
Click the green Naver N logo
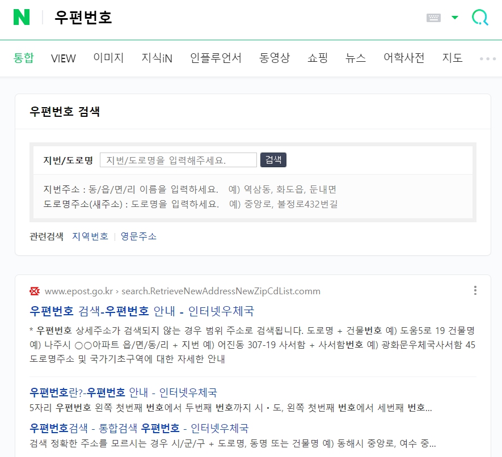click(x=22, y=17)
